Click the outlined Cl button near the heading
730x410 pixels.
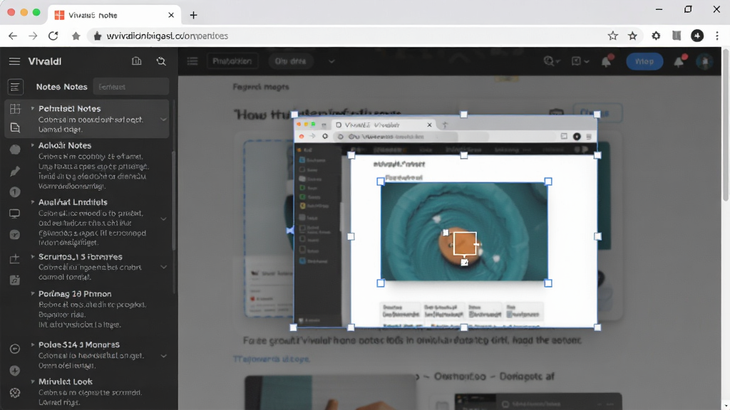click(x=598, y=113)
